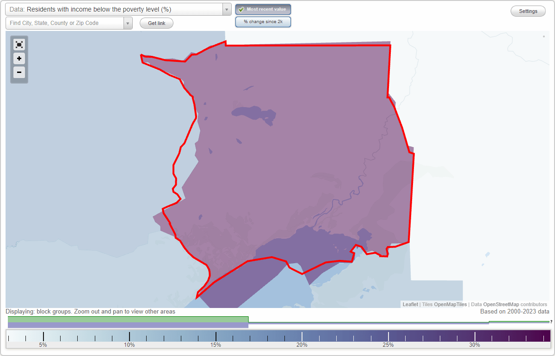Expand the location search dropdown arrow
Viewport: 555px width, 356px height.
pyautogui.click(x=128, y=23)
